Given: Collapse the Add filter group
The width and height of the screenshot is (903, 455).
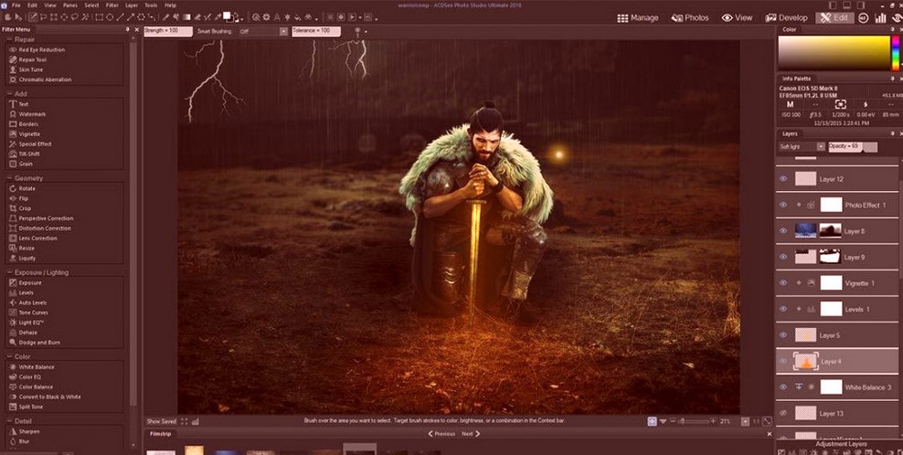Looking at the screenshot, I should [x=10, y=94].
